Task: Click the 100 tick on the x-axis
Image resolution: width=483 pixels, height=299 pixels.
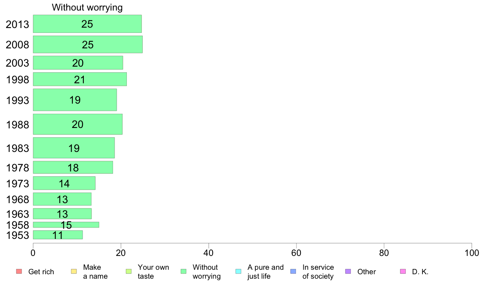Action: 472,253
